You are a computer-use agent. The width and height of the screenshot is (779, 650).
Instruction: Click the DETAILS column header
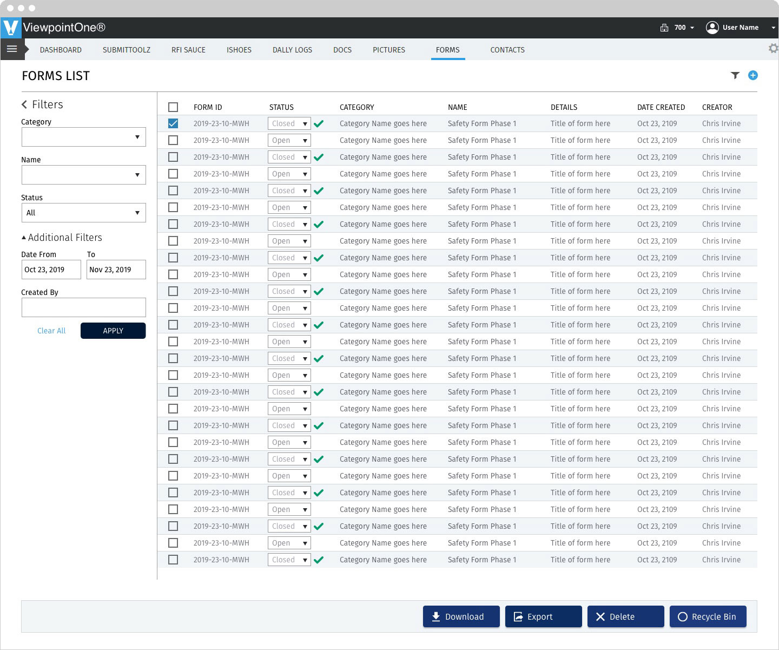pos(564,107)
